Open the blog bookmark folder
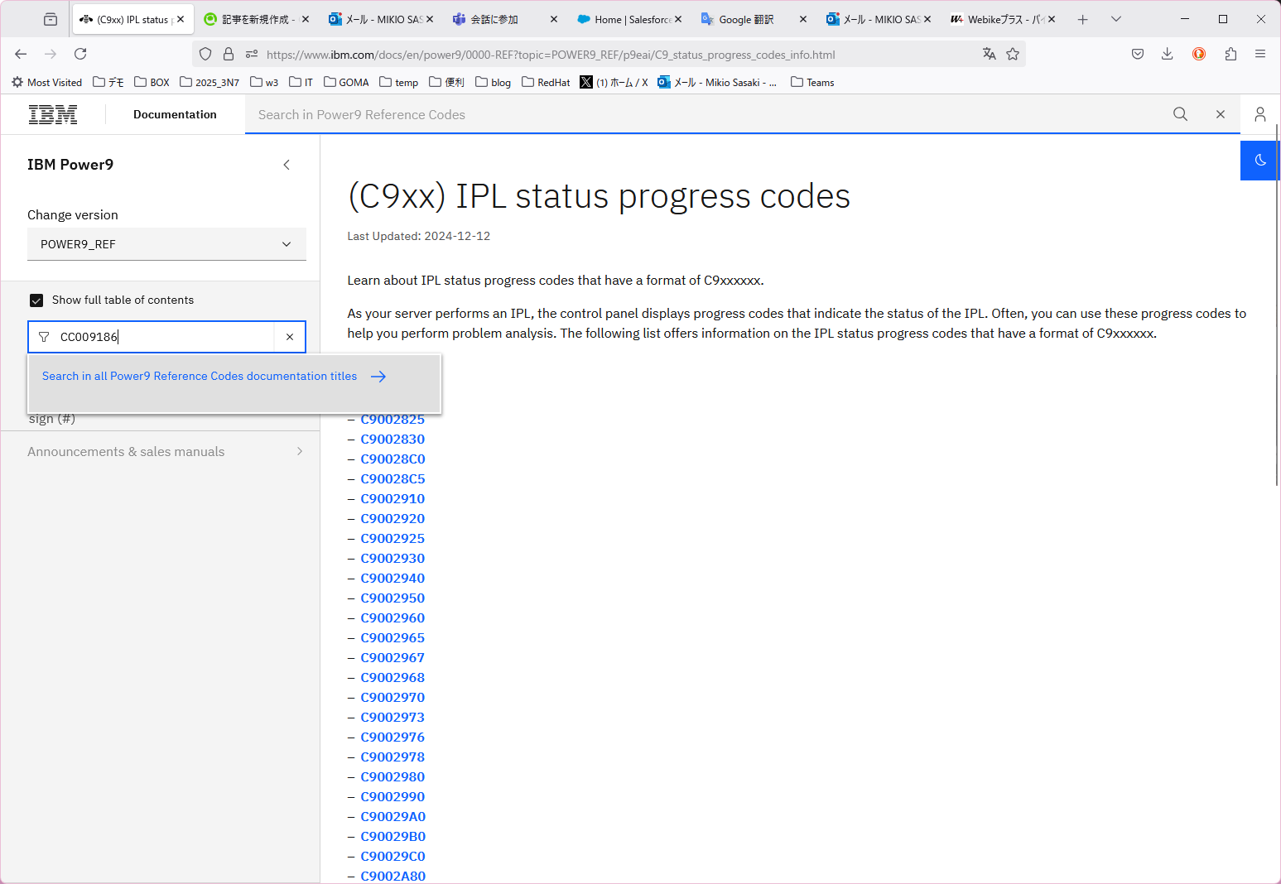This screenshot has height=884, width=1281. point(493,82)
